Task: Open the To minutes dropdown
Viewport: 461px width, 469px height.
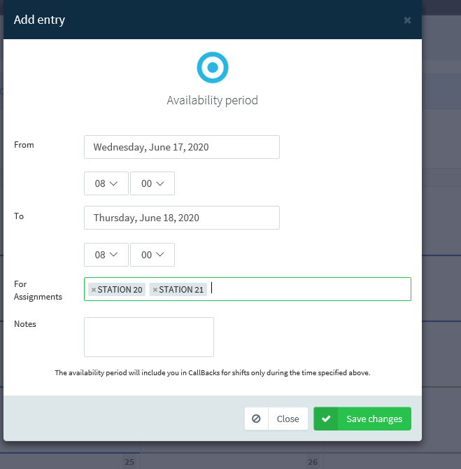Action: click(153, 255)
